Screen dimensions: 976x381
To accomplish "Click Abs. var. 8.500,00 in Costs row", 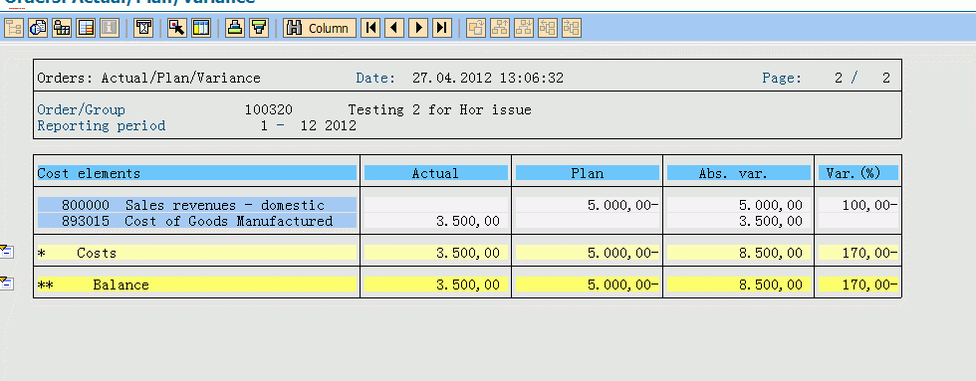I will coord(739,253).
